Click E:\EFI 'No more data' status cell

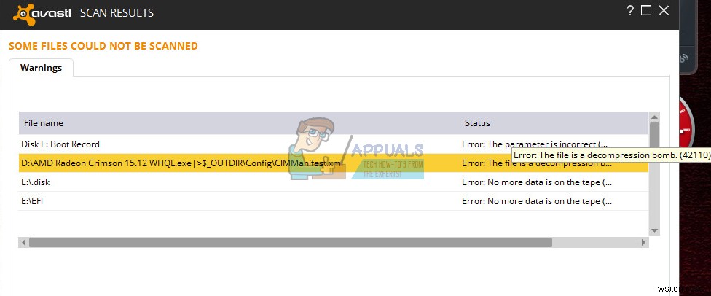coord(538,201)
